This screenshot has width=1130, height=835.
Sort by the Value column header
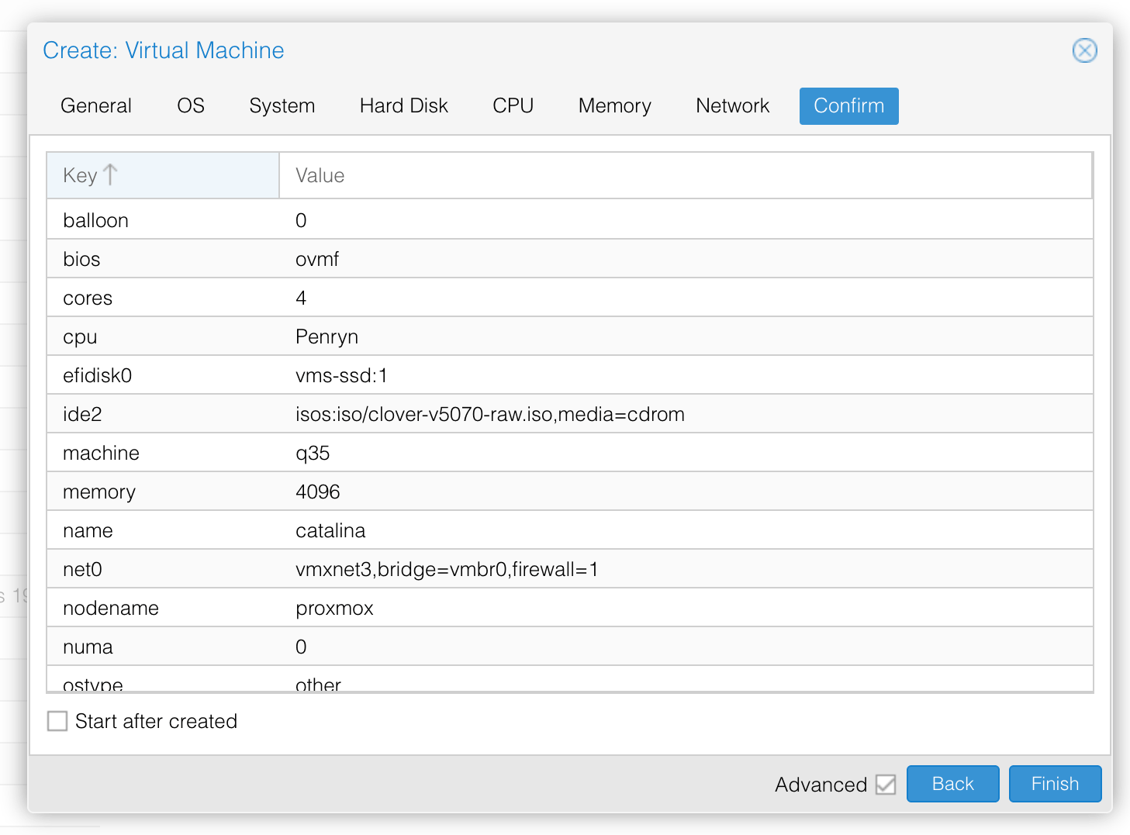(x=320, y=176)
